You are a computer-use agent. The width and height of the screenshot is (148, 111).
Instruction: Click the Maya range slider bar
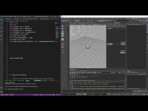82,94
